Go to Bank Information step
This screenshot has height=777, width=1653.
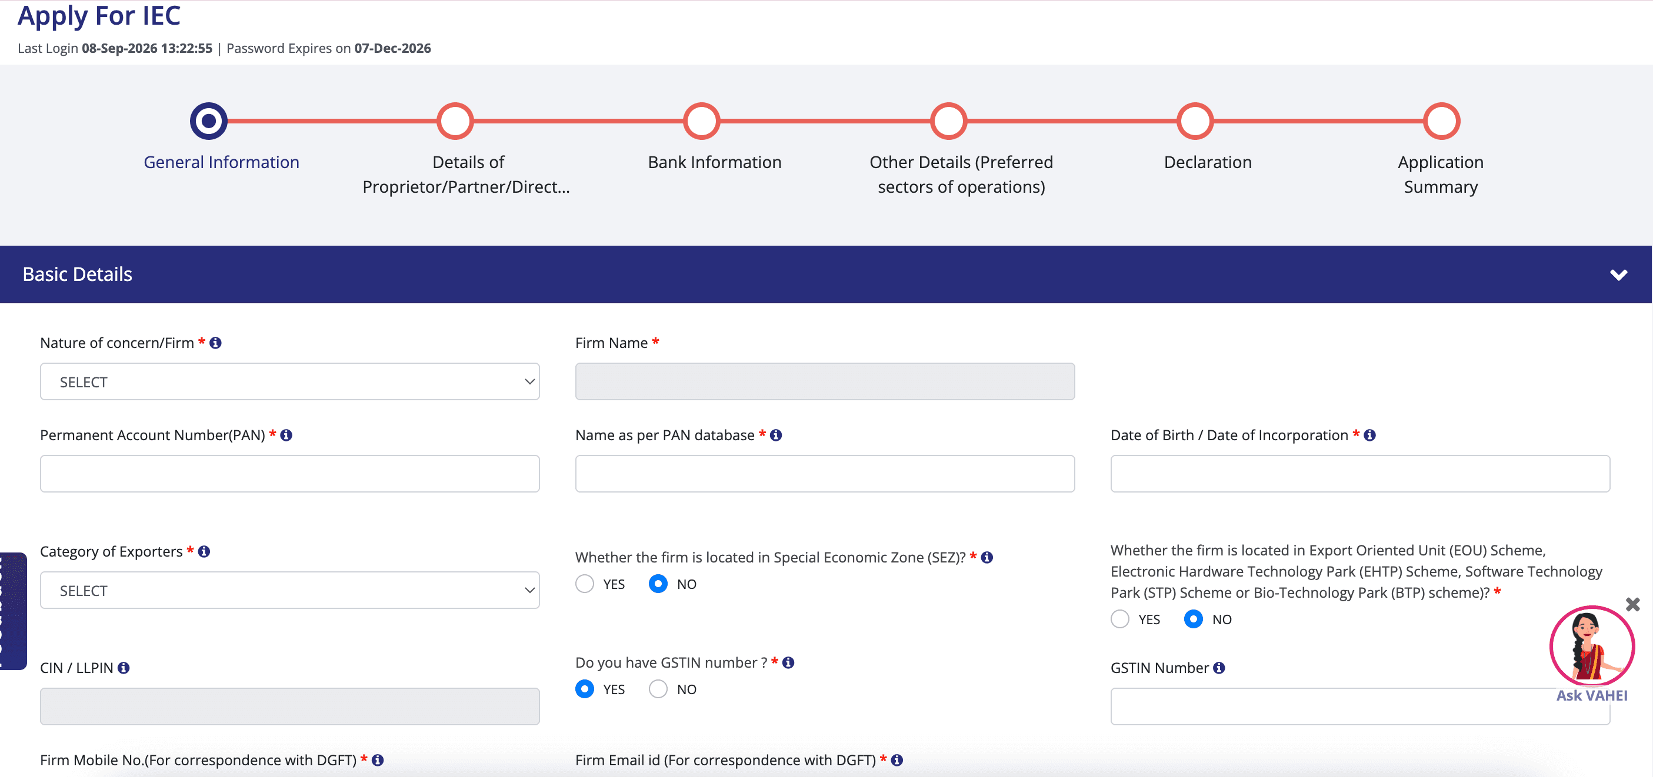(702, 121)
